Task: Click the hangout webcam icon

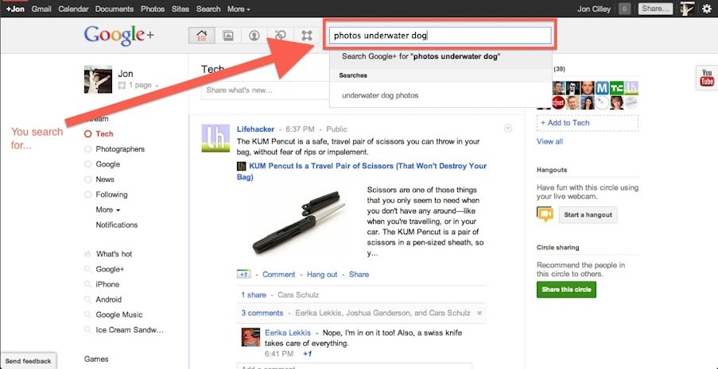Action: 545,214
